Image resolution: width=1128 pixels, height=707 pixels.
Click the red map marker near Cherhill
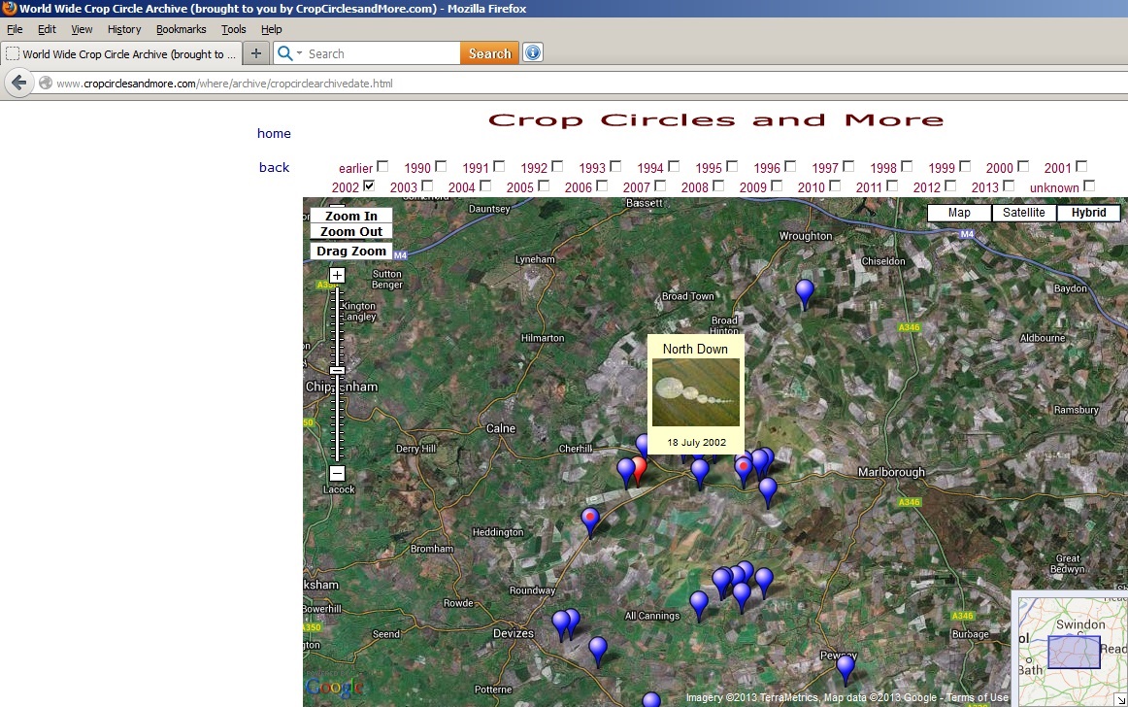click(638, 469)
